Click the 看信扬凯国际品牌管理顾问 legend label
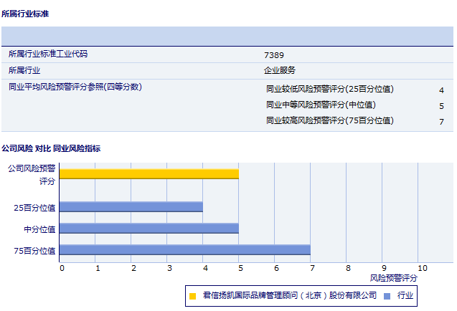Viewport: 457px width, 311px height. point(289,295)
